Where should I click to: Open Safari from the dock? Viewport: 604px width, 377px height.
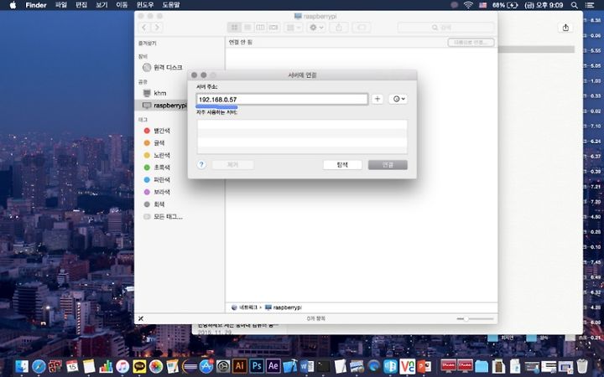point(39,366)
